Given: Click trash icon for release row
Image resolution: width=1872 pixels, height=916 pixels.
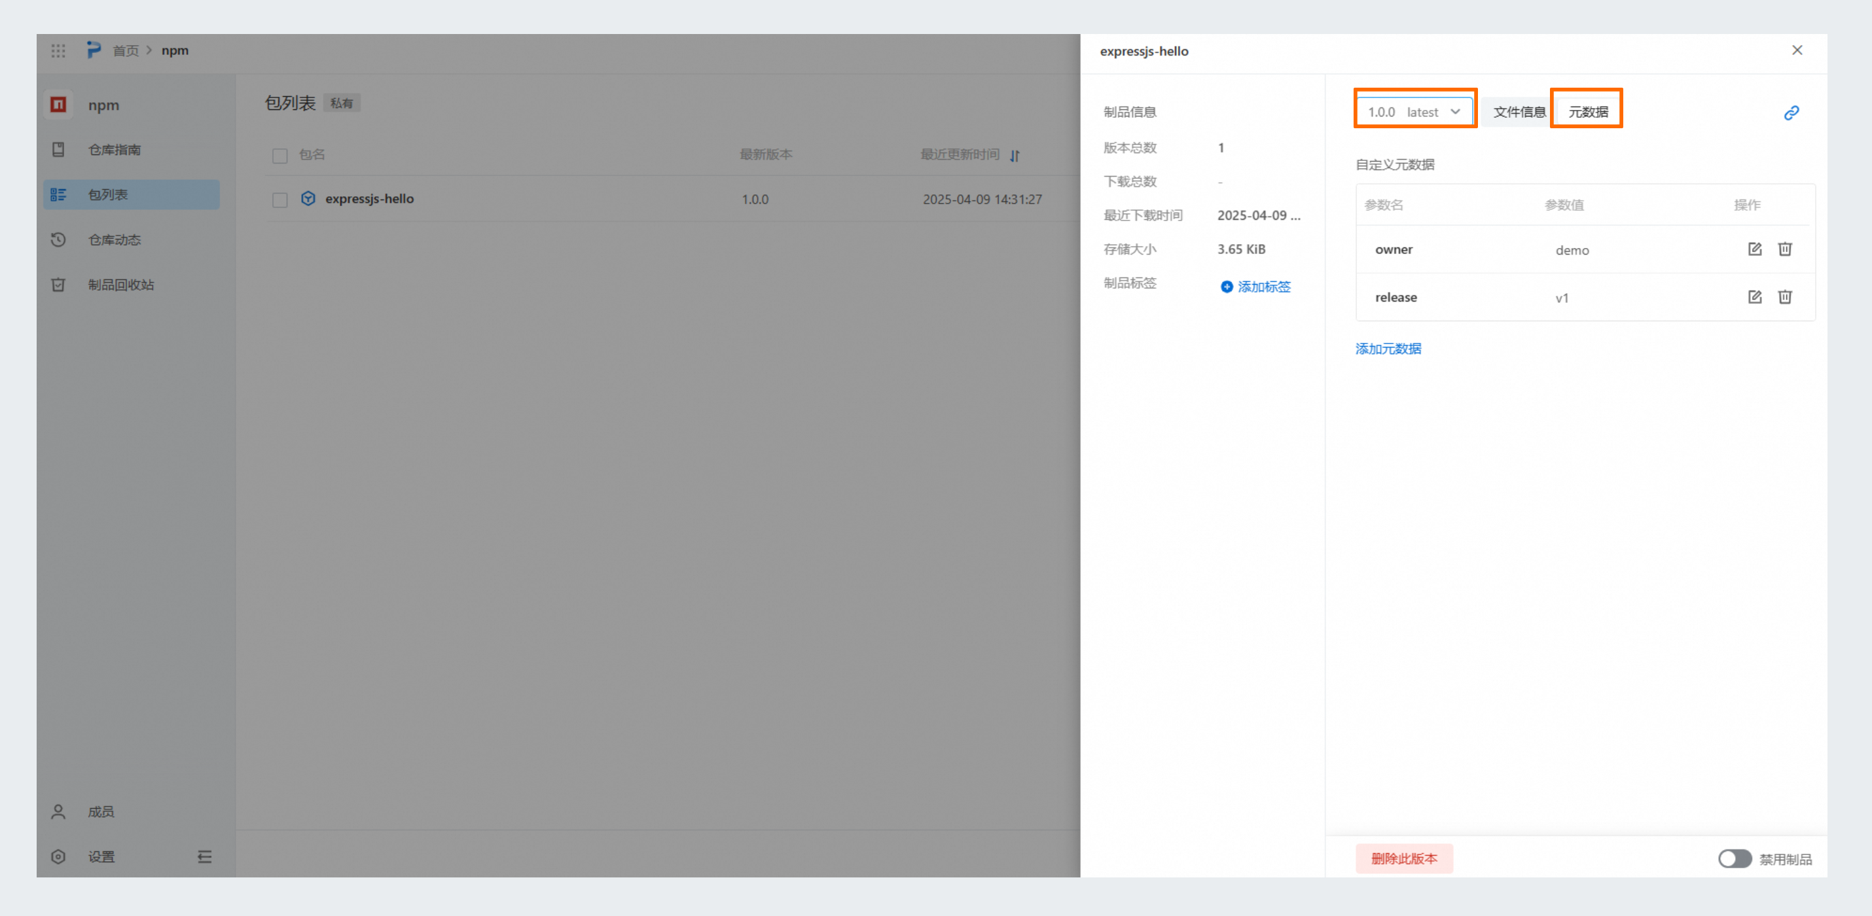Looking at the screenshot, I should point(1785,297).
